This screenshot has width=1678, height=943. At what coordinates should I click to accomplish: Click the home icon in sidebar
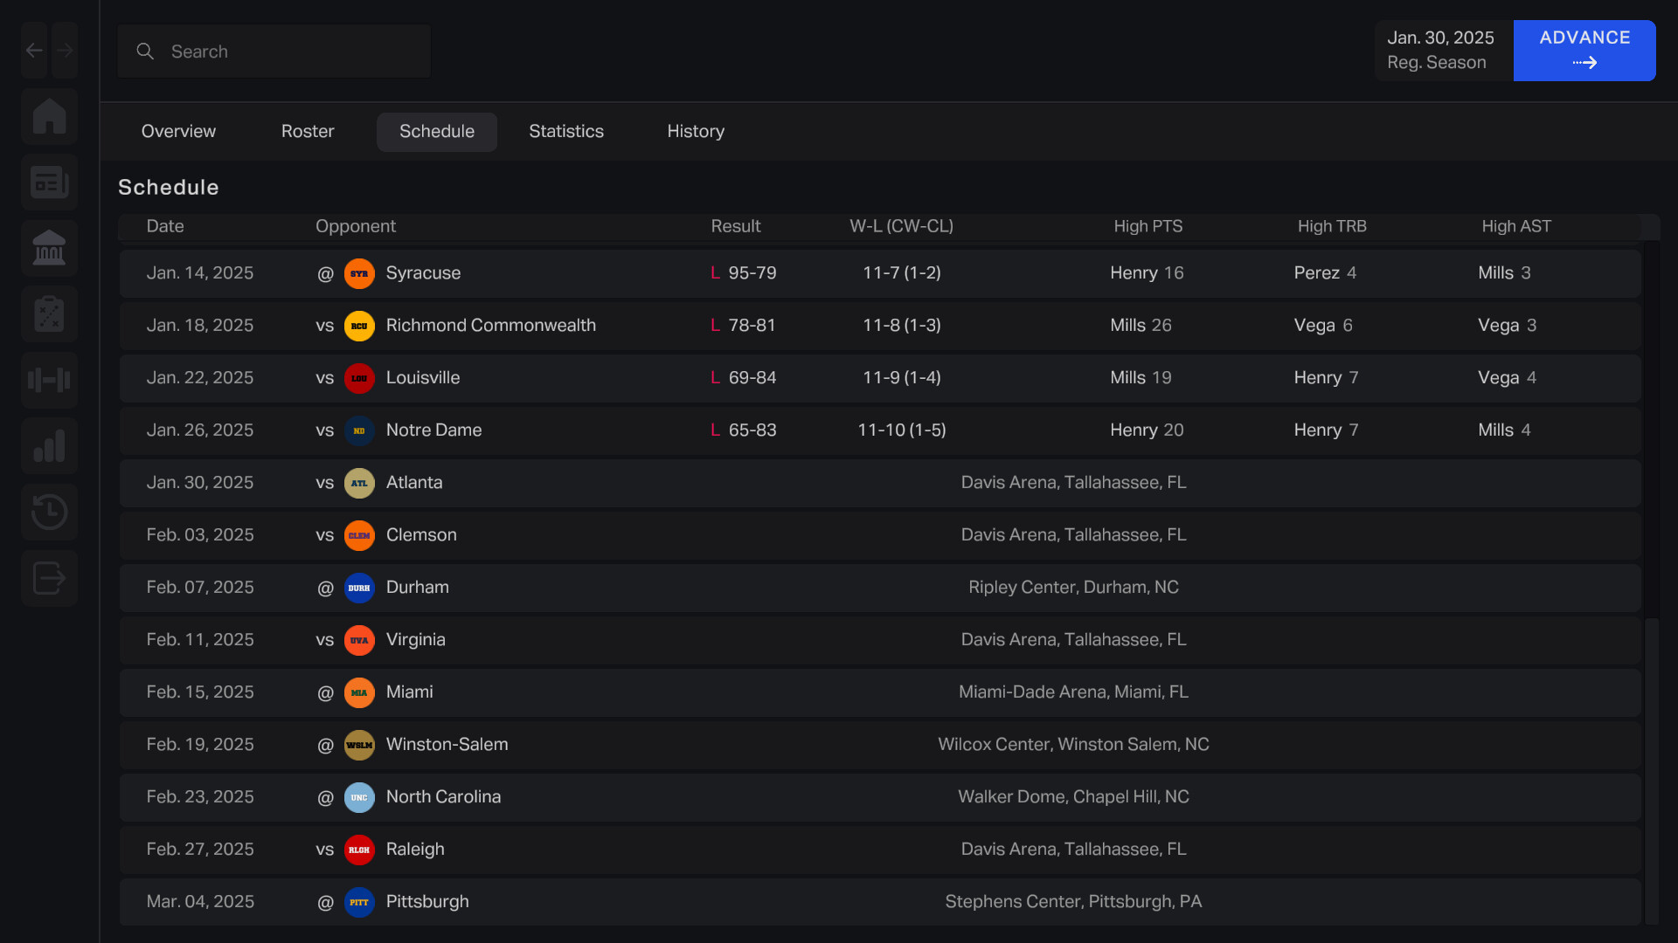pos(49,116)
